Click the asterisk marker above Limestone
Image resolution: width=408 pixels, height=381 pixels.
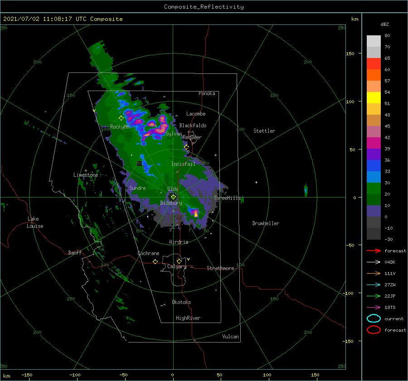point(86,171)
